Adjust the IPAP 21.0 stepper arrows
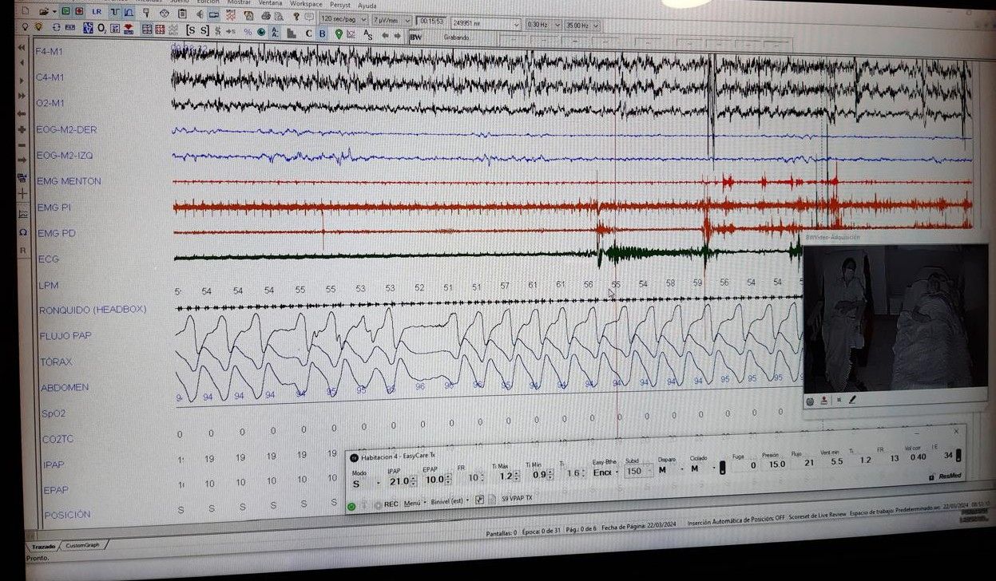996x581 pixels. pos(415,481)
